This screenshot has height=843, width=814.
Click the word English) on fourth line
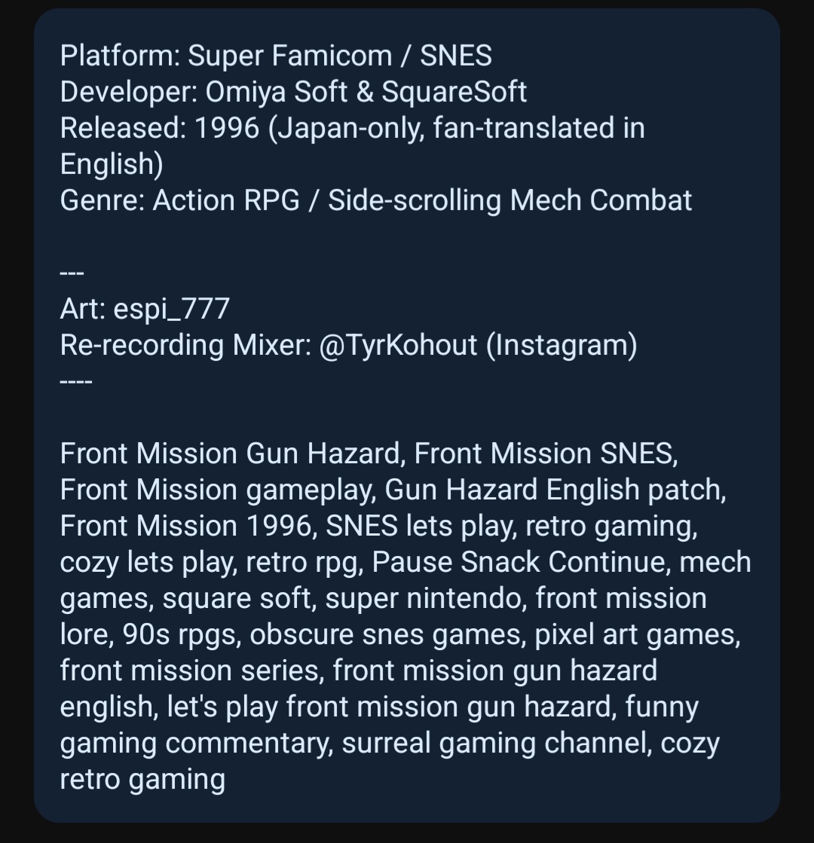[x=112, y=164]
